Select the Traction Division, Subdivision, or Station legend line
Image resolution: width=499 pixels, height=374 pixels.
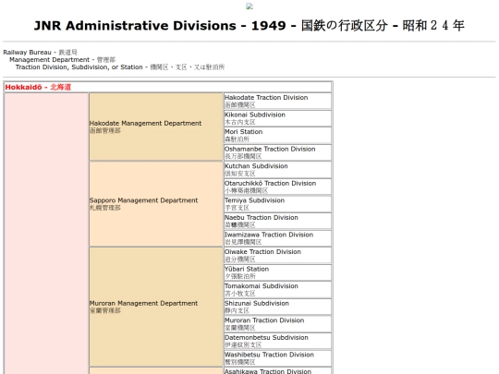tap(120, 67)
